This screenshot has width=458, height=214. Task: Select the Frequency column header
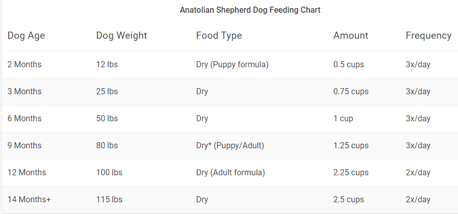428,36
